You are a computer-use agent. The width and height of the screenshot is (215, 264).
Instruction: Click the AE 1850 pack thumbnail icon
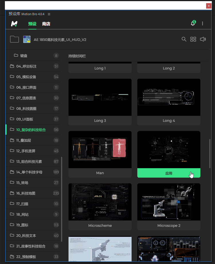point(27,39)
